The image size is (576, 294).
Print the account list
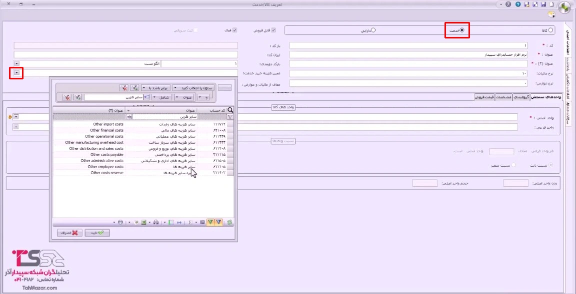(x=156, y=222)
